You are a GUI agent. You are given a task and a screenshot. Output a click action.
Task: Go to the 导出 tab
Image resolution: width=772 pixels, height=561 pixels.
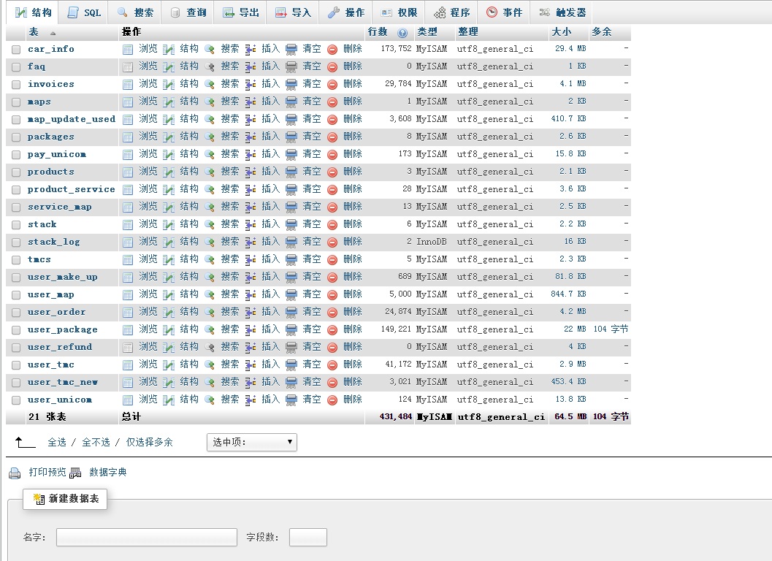tap(240, 12)
